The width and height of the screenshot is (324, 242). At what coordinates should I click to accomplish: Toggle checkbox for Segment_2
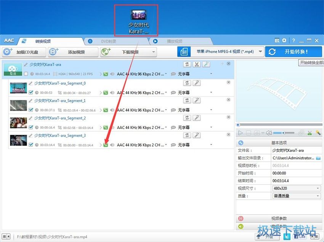(31, 127)
